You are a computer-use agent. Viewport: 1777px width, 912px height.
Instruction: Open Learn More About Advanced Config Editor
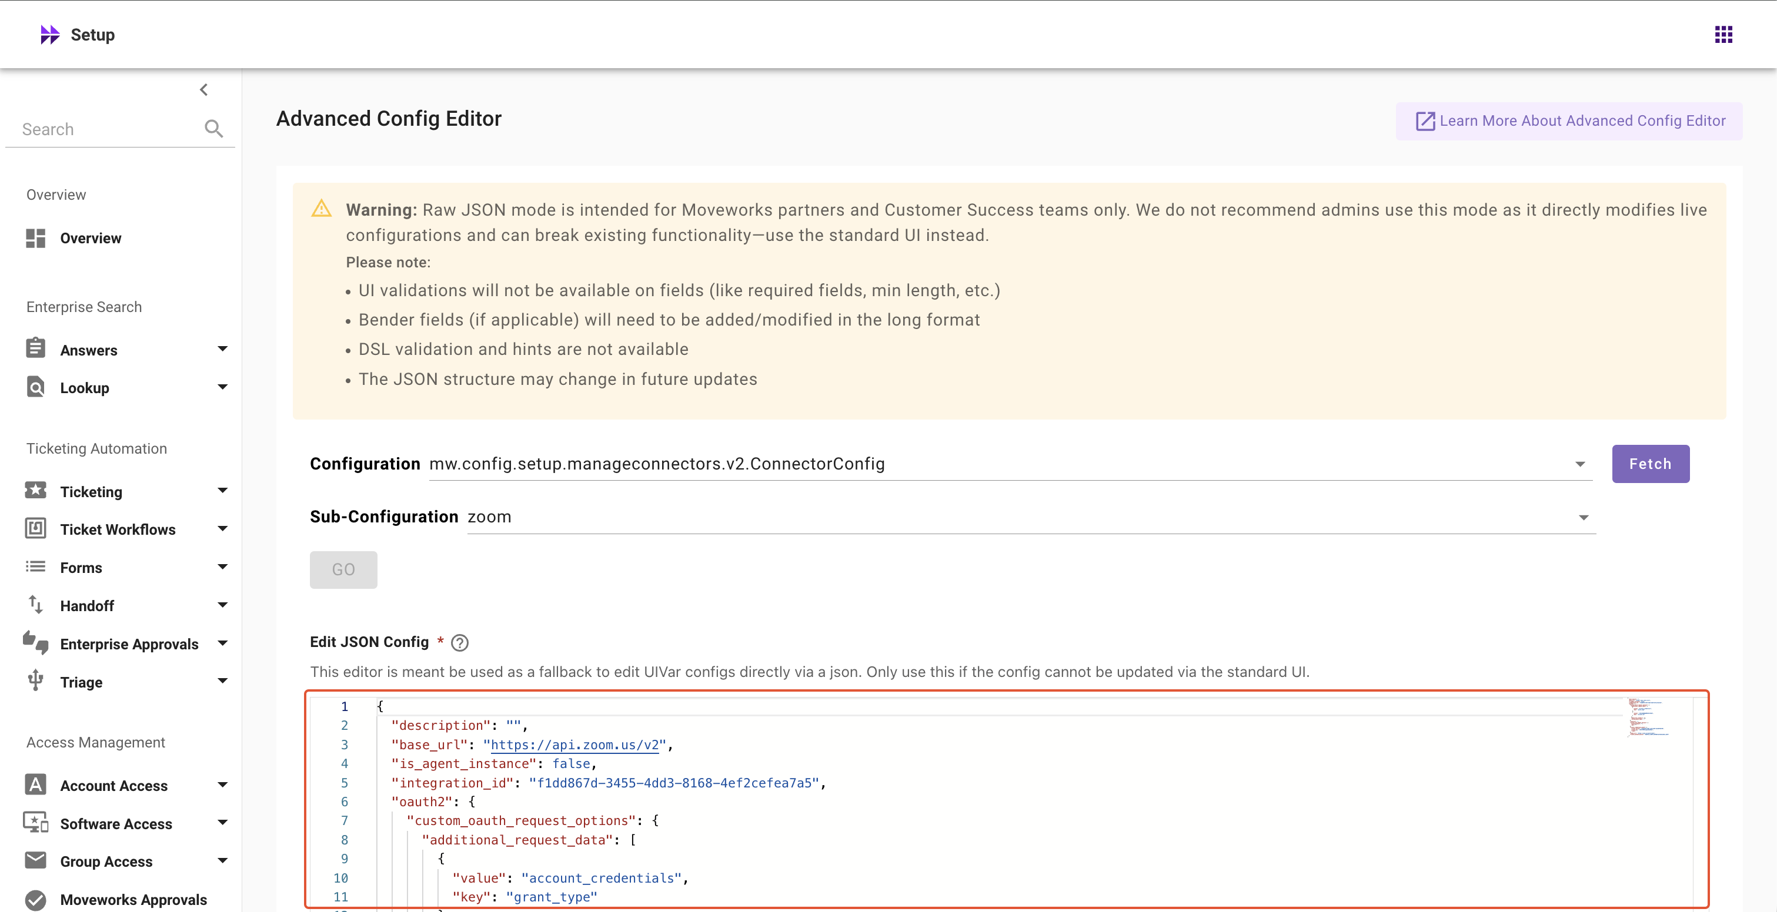click(1569, 120)
